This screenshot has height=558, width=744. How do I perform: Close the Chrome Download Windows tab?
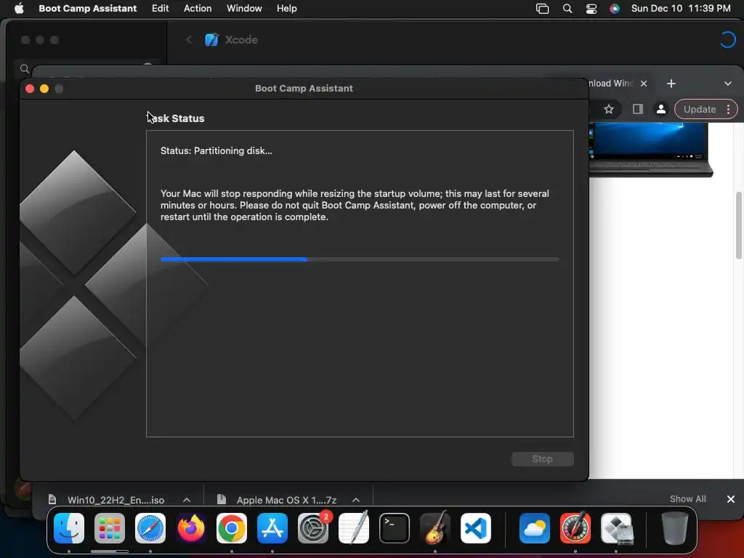tap(644, 84)
